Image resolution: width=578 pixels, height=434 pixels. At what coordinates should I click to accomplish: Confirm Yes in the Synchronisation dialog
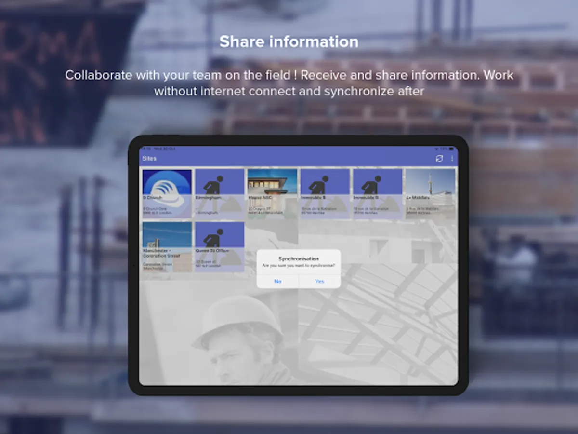[320, 281]
